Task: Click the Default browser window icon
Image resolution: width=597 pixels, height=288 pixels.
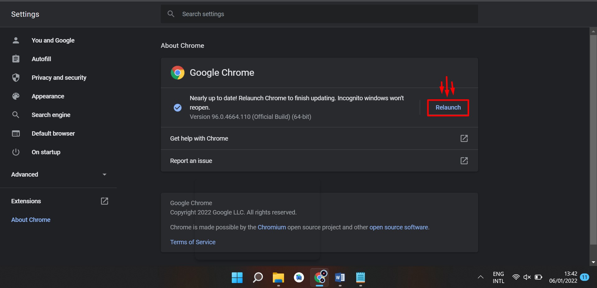Action: point(16,133)
